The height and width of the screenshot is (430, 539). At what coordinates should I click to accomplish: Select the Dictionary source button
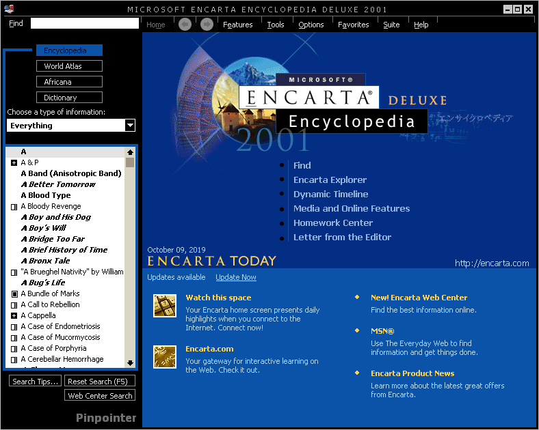click(70, 98)
